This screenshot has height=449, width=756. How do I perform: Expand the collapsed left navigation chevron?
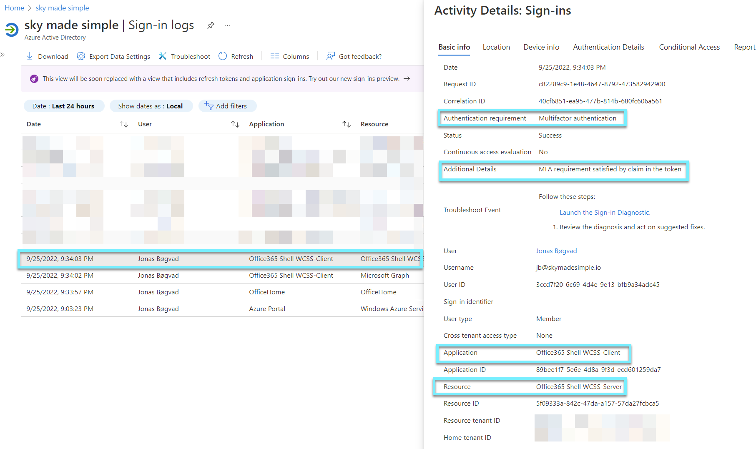(x=3, y=54)
